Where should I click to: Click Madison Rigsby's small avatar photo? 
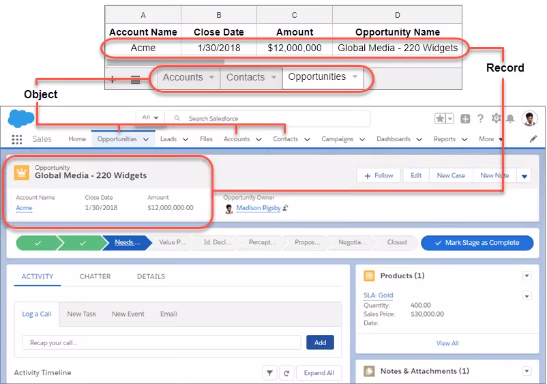click(229, 209)
